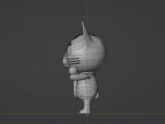The height and width of the screenshot is (124, 165).
Task: Click the cat model's foot
Action: (85, 111)
